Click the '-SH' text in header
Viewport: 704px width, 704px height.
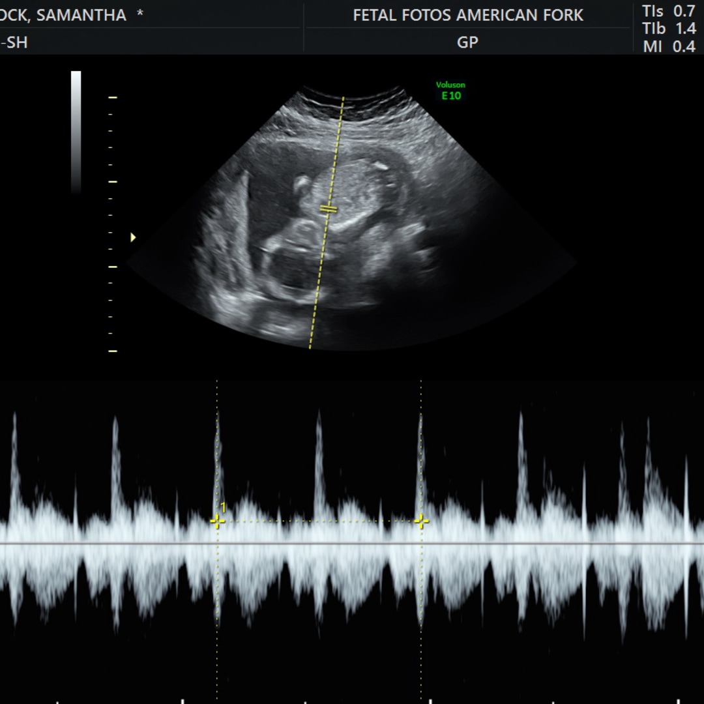point(14,42)
